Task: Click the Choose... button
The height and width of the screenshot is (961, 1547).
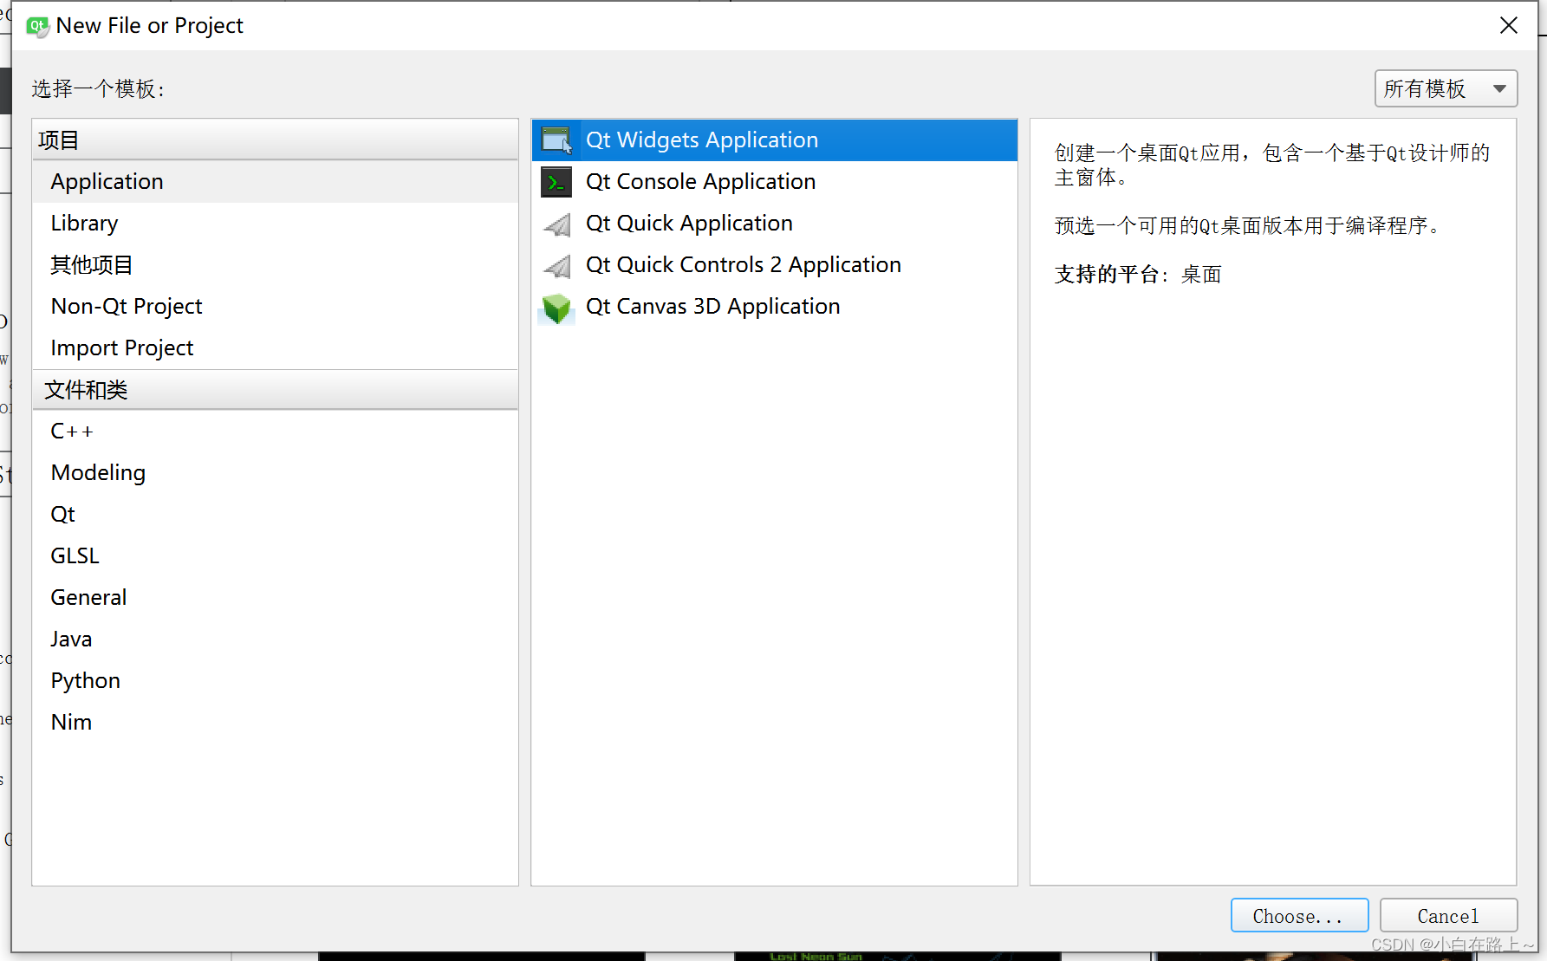Action: coord(1299,916)
